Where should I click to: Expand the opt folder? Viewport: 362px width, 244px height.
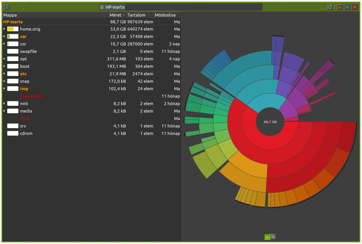[4, 59]
